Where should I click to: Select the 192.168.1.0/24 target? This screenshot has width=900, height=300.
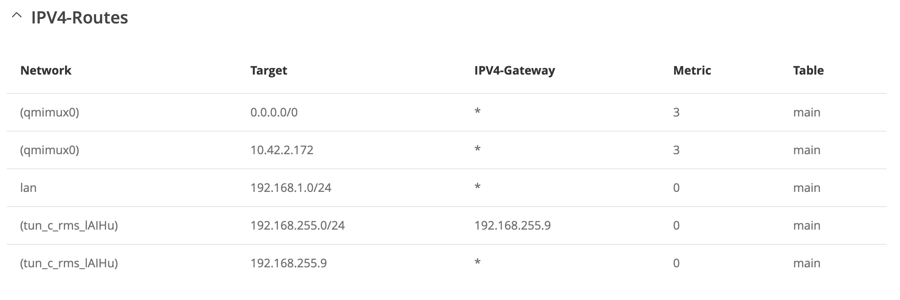[291, 188]
